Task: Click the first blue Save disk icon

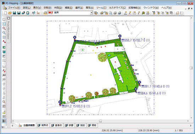Action: coord(15,13)
